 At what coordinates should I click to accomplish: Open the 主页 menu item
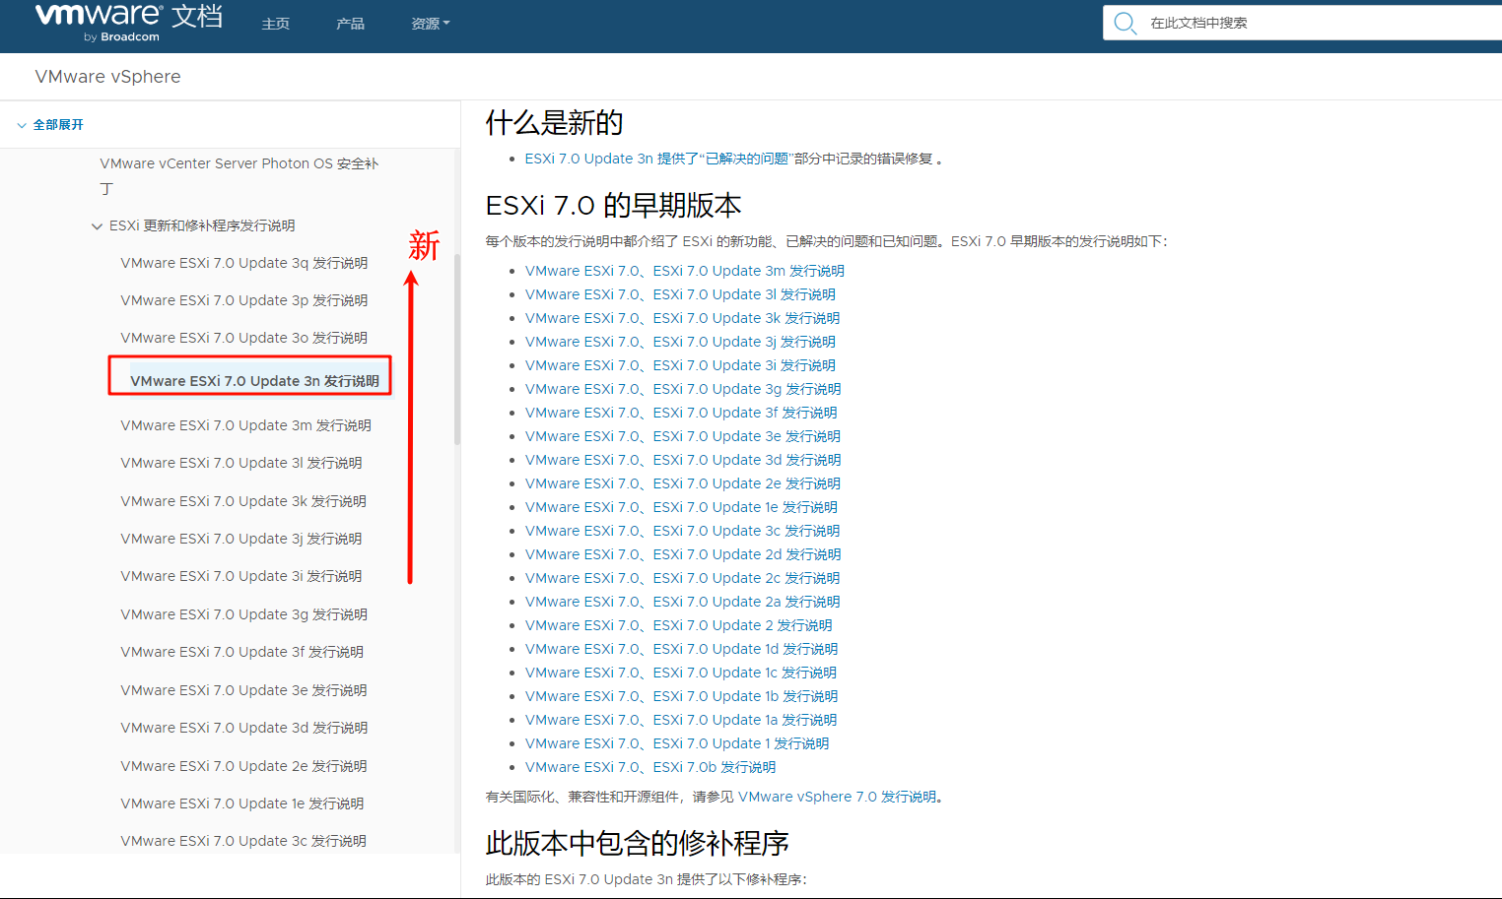(275, 24)
